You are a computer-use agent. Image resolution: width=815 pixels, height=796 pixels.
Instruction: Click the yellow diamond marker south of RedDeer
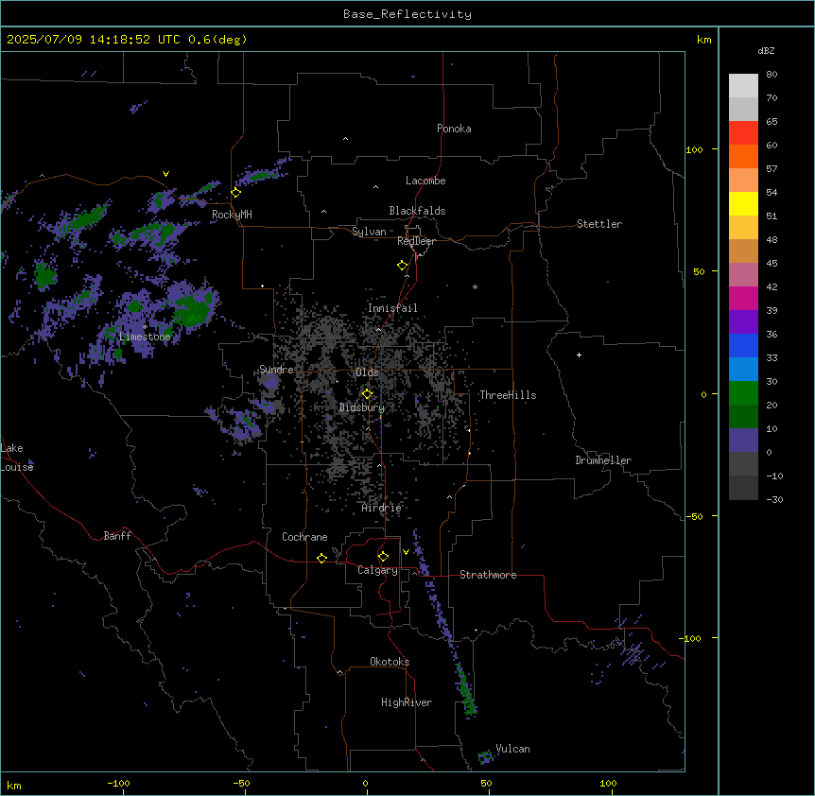point(403,266)
